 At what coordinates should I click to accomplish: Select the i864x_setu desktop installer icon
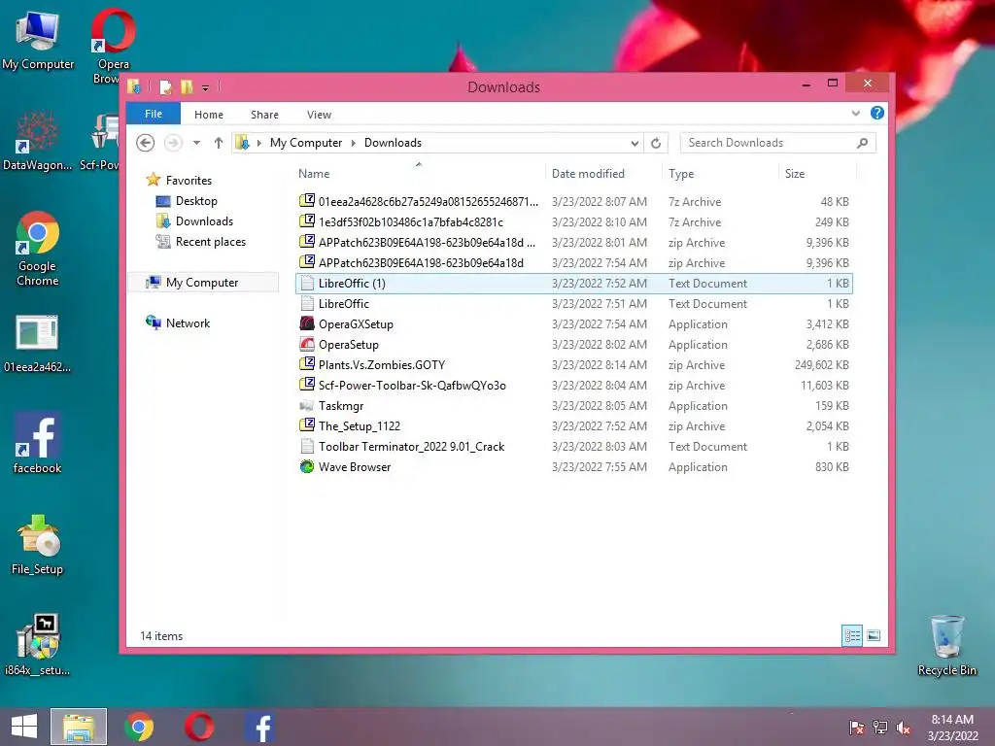point(38,645)
